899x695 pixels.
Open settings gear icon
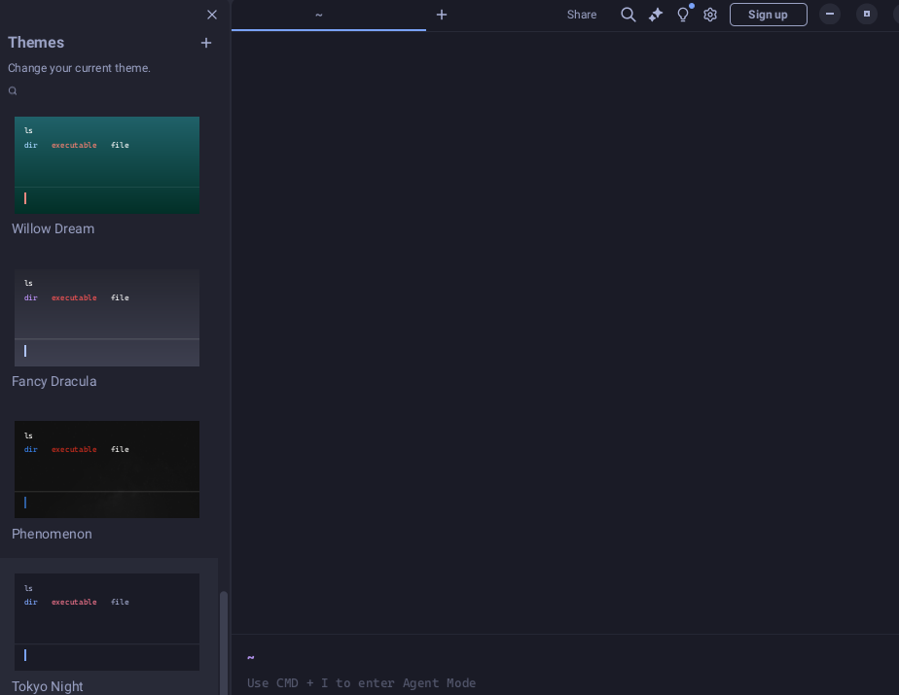pos(710,15)
